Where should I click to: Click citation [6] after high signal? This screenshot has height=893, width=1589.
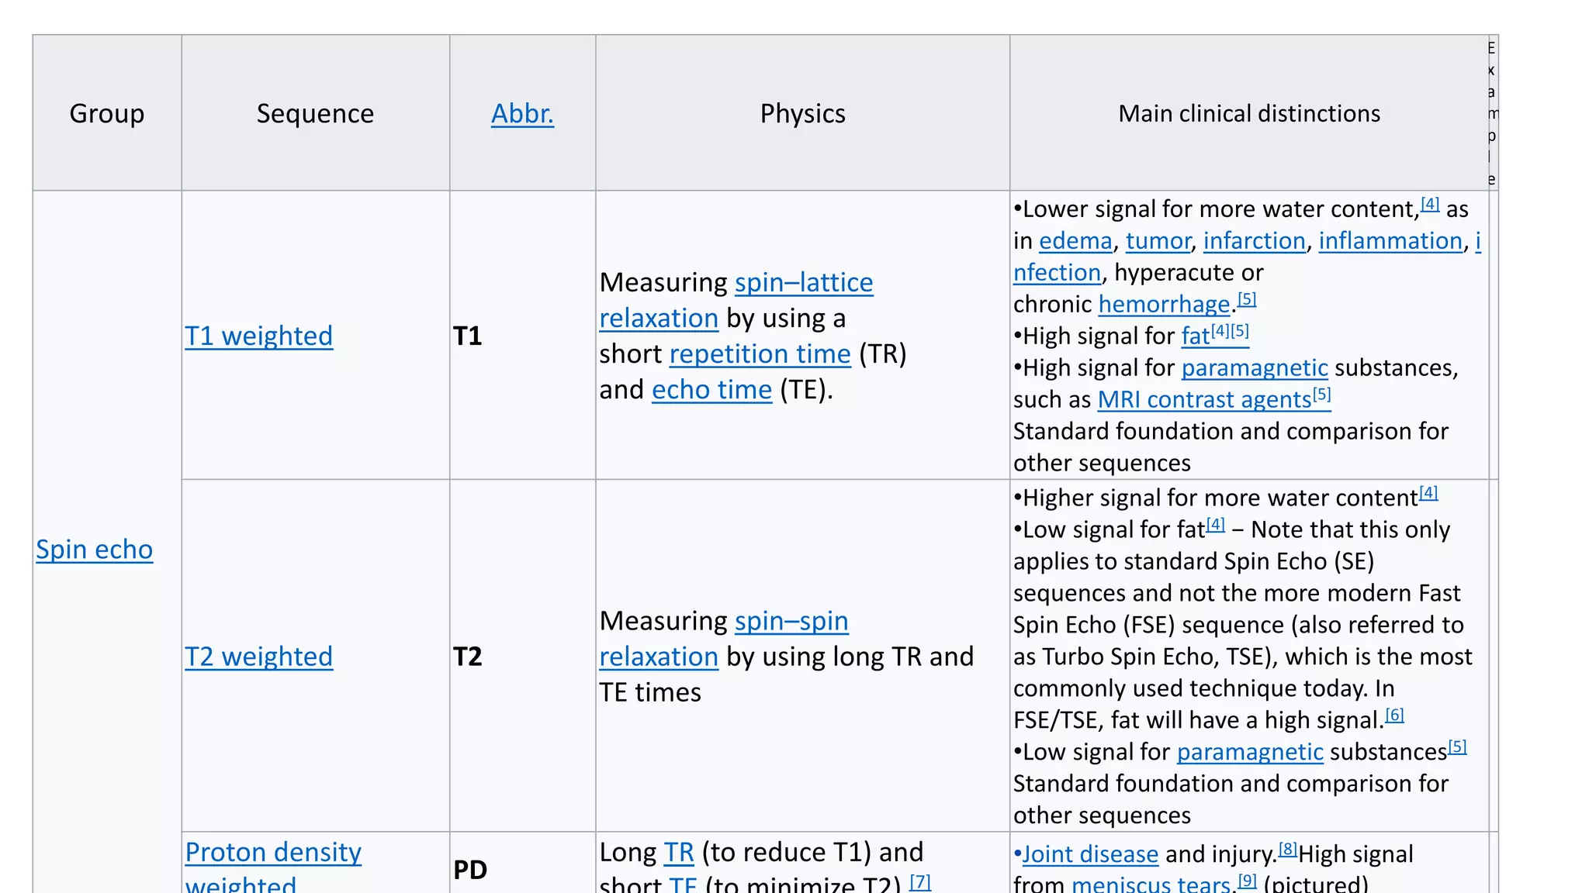pyautogui.click(x=1394, y=715)
